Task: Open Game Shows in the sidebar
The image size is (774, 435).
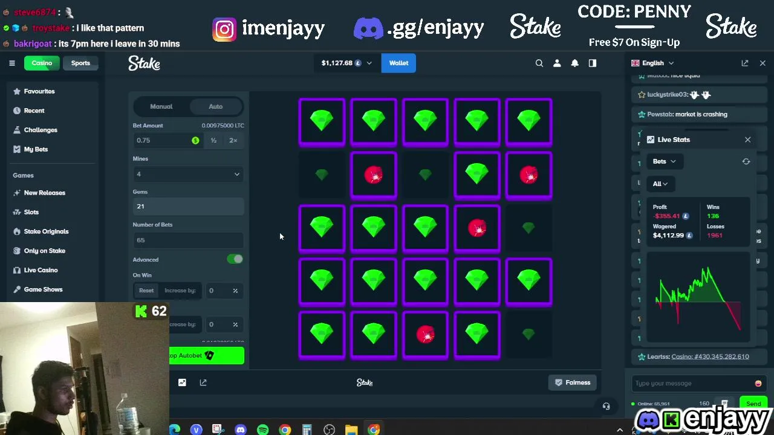Action: point(43,289)
